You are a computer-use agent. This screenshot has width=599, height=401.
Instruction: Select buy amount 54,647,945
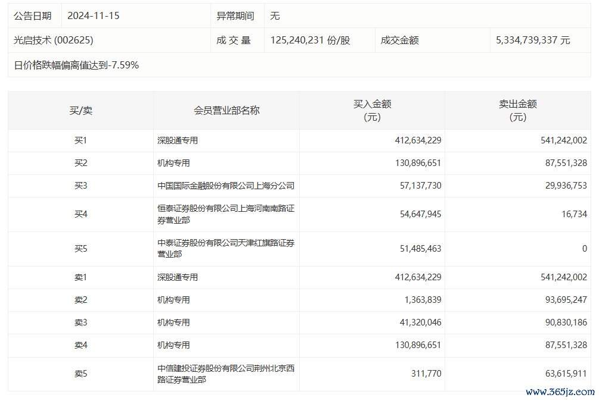pos(421,214)
